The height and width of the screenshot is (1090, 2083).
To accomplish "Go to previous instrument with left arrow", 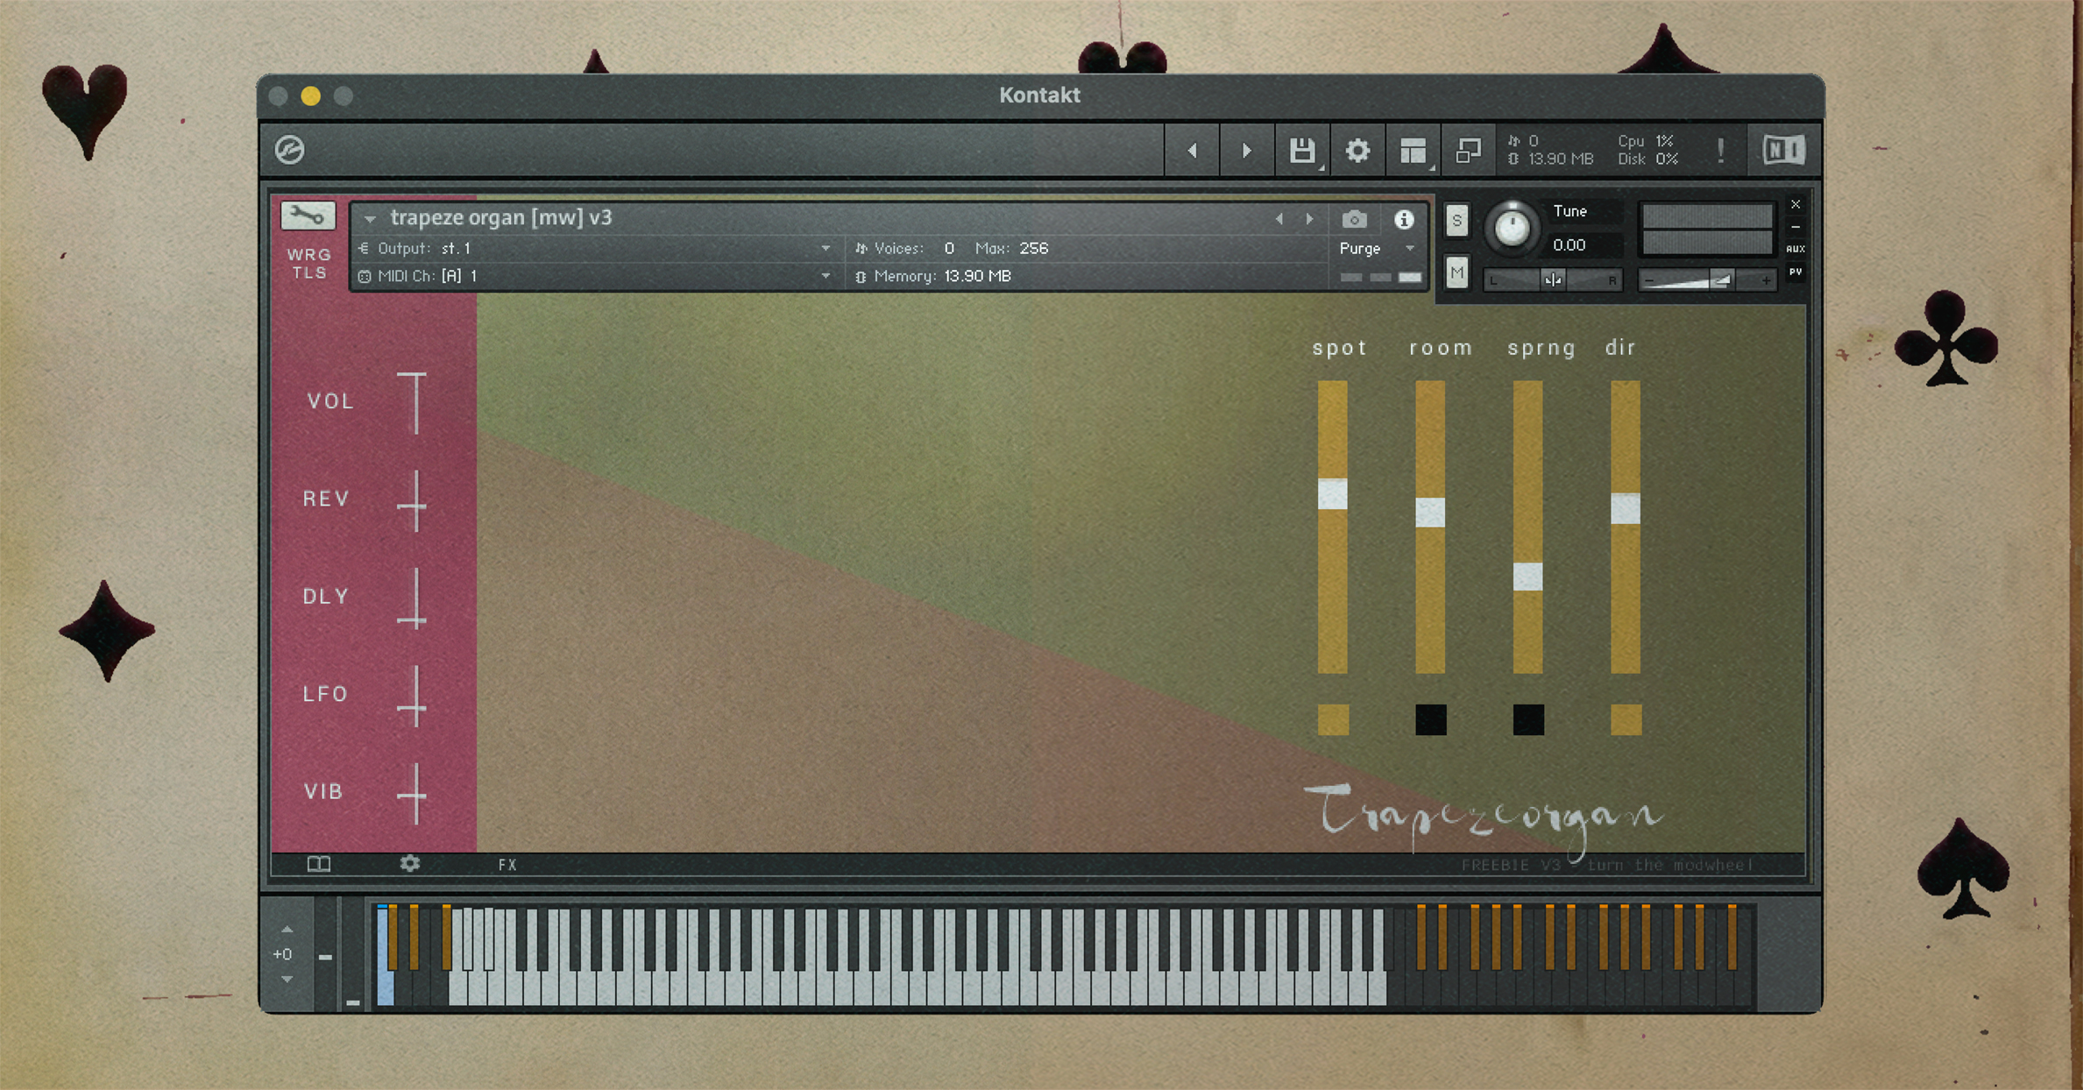I will coord(1193,151).
